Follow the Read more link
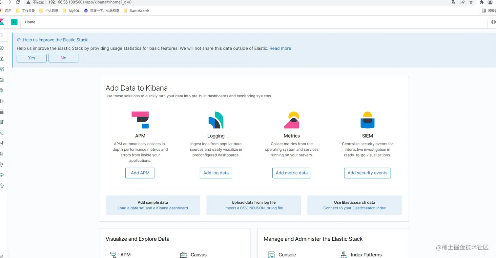The width and height of the screenshot is (496, 258). click(x=280, y=48)
